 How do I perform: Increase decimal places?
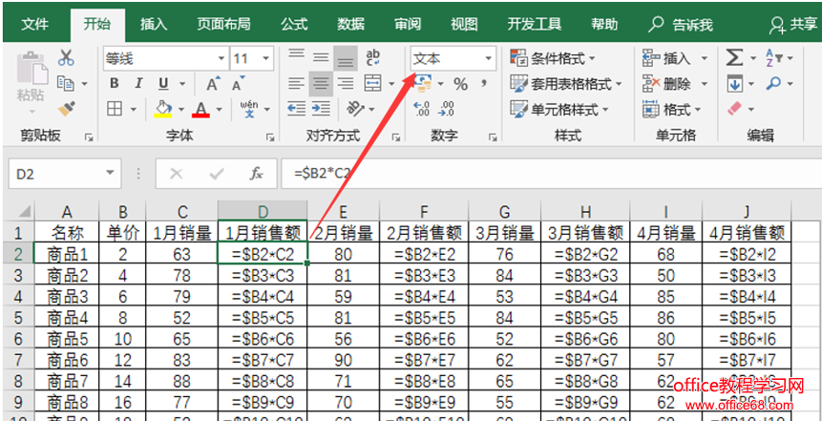tap(422, 109)
